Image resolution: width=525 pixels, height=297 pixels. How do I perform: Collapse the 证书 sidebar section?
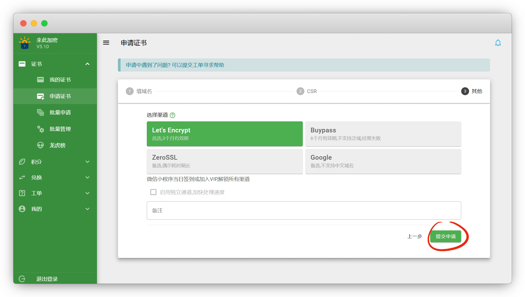(87, 64)
